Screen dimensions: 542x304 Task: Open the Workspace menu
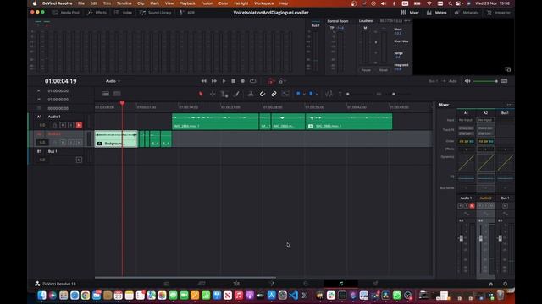tap(263, 3)
